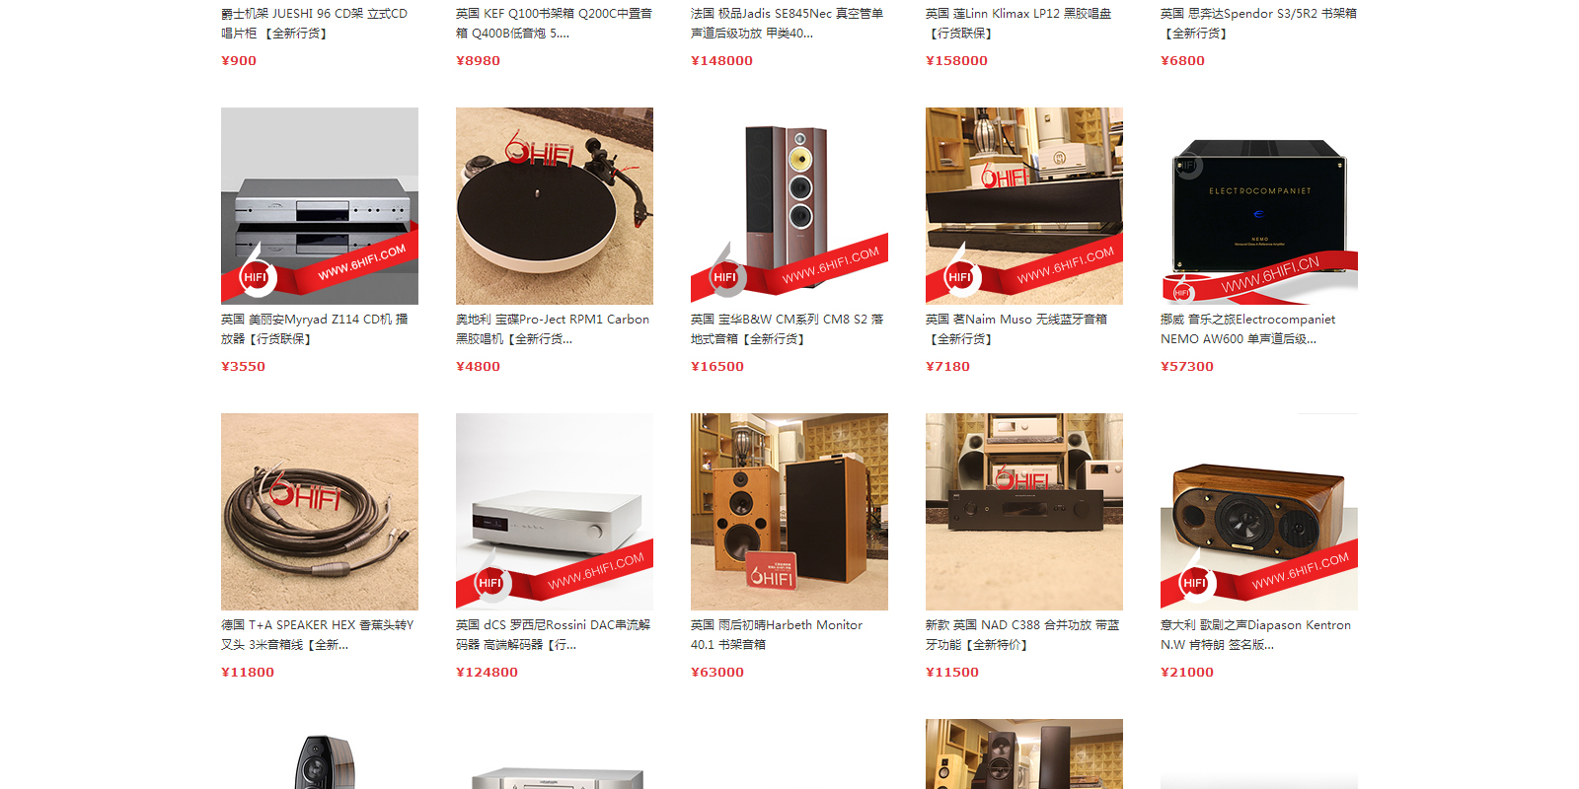Open the Myryad Z114 CD player thumbnail
Viewport: 1579px width, 789px height.
tap(320, 206)
